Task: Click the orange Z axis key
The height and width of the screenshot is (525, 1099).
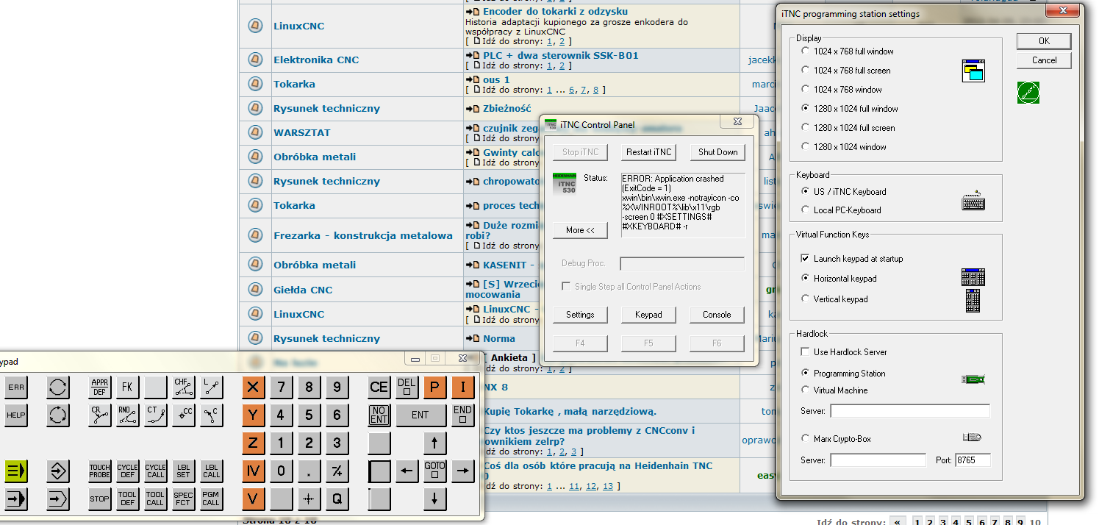Action: coord(254,443)
